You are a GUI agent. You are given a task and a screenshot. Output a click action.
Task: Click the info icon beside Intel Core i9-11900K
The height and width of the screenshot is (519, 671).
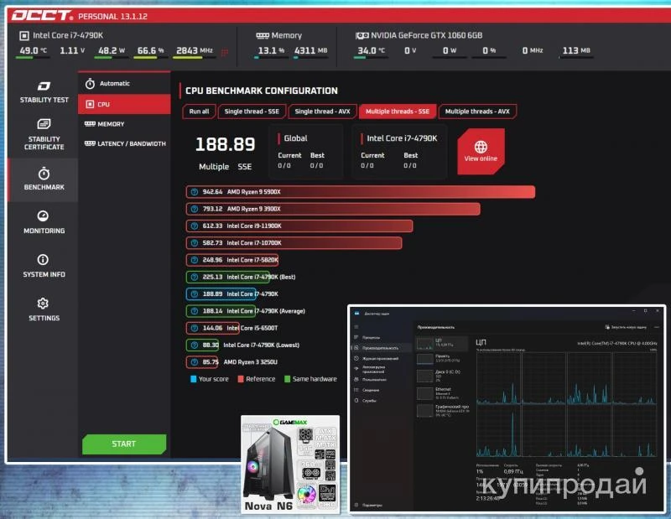(194, 226)
